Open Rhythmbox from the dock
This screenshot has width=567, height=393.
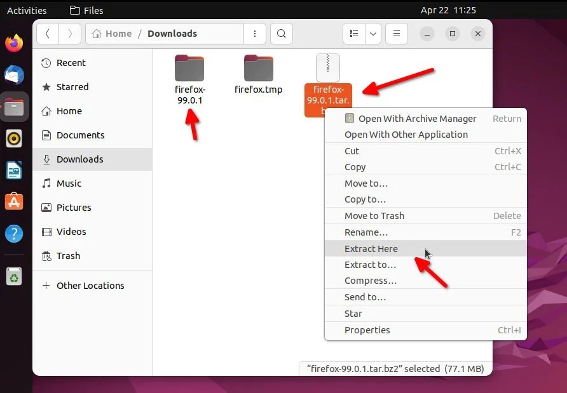pos(14,138)
